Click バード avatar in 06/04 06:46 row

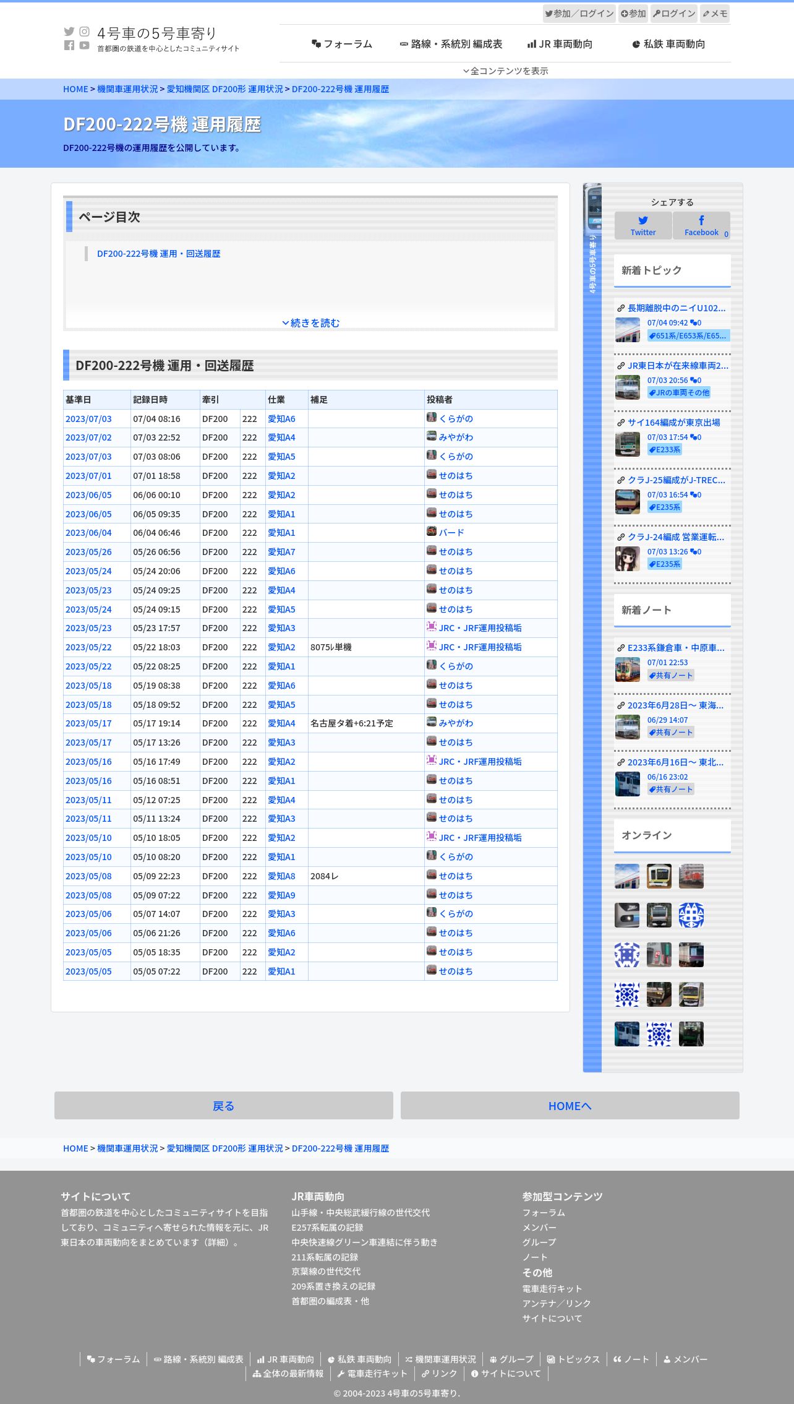coord(432,532)
